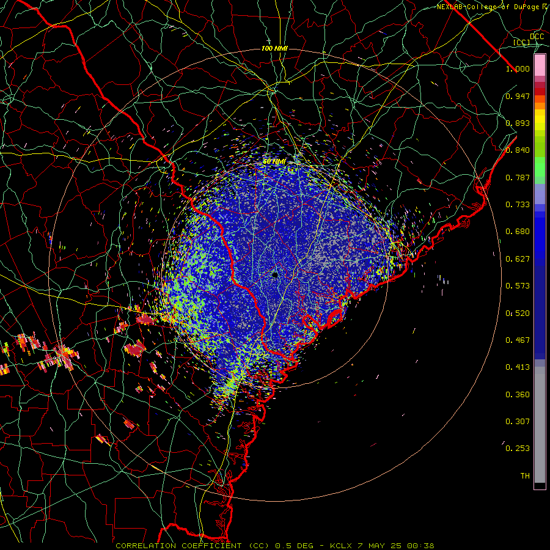Screen dimensions: 550x550
Task: Click the 0.253 scale value
Action: [x=518, y=449]
